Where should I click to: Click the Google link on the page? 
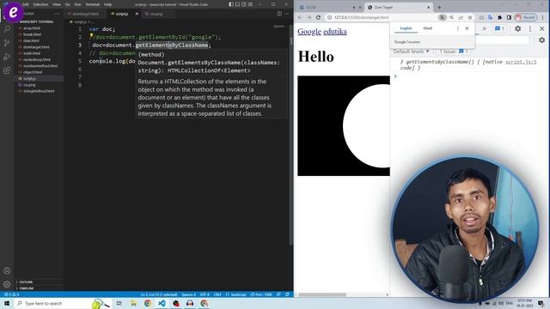coord(309,32)
